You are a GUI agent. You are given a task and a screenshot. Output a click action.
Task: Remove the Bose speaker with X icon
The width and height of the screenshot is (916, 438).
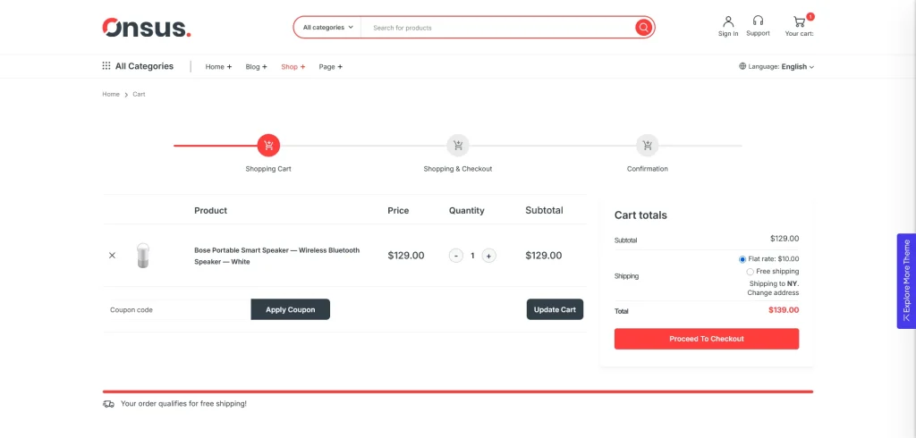click(112, 256)
